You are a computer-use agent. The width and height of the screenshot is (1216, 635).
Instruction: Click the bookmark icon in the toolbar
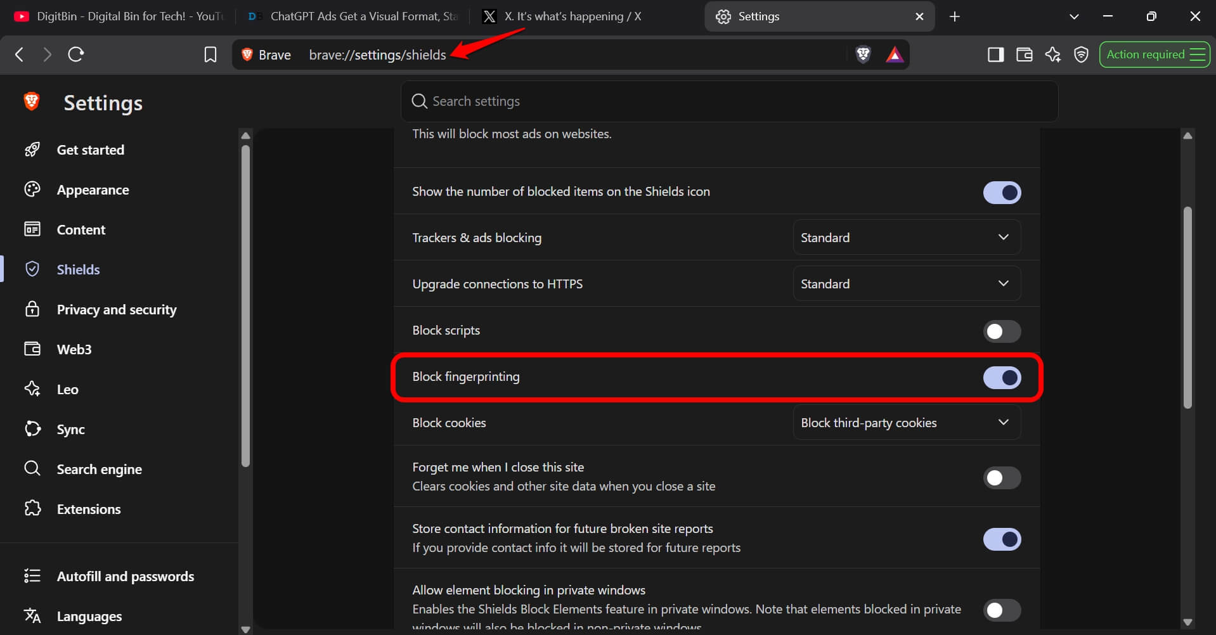click(210, 55)
